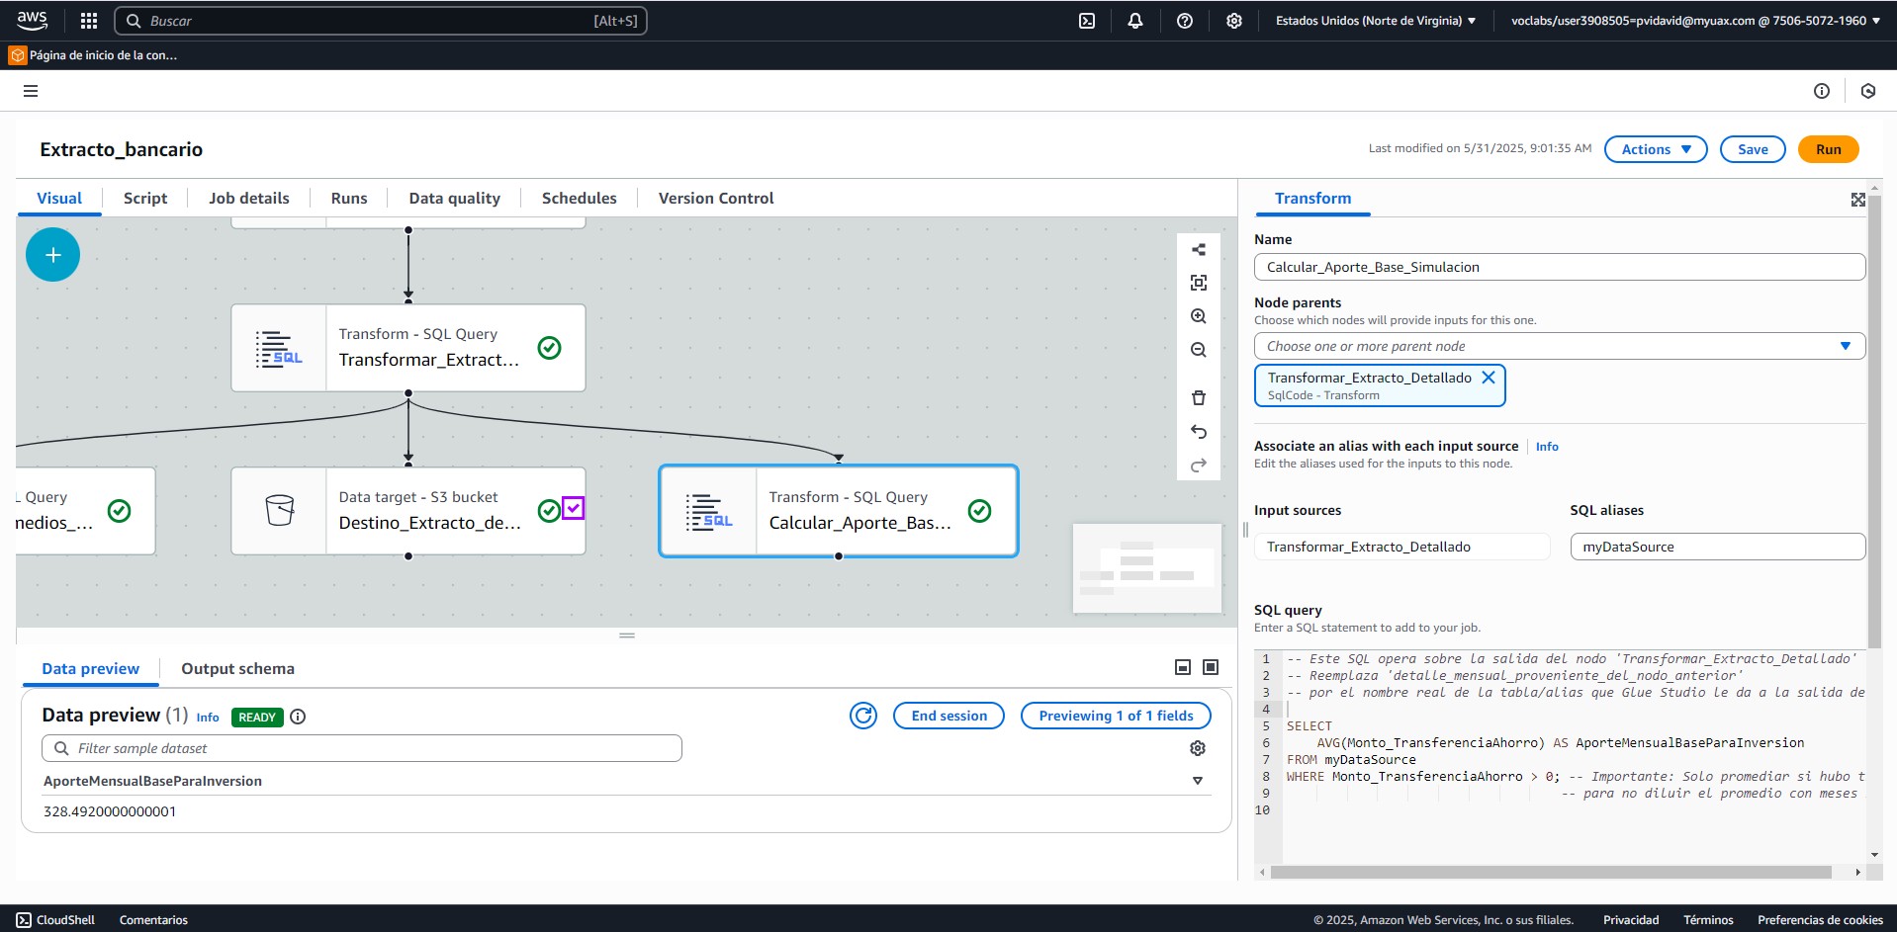
Task: Refresh the data preview
Action: (x=863, y=716)
